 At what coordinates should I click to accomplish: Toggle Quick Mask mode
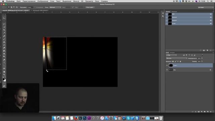4,83
